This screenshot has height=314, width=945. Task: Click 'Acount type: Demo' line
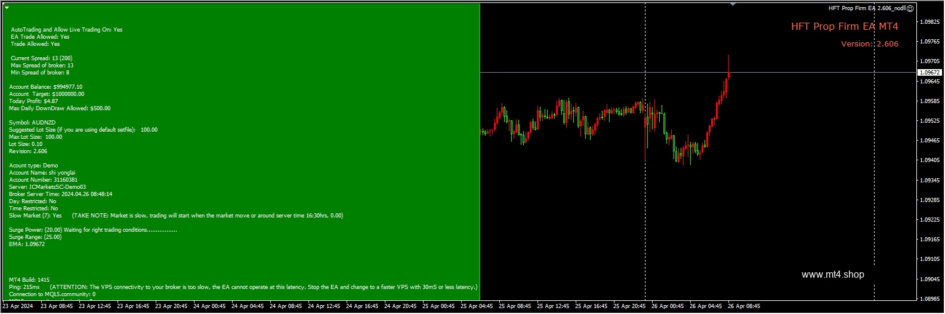(33, 166)
